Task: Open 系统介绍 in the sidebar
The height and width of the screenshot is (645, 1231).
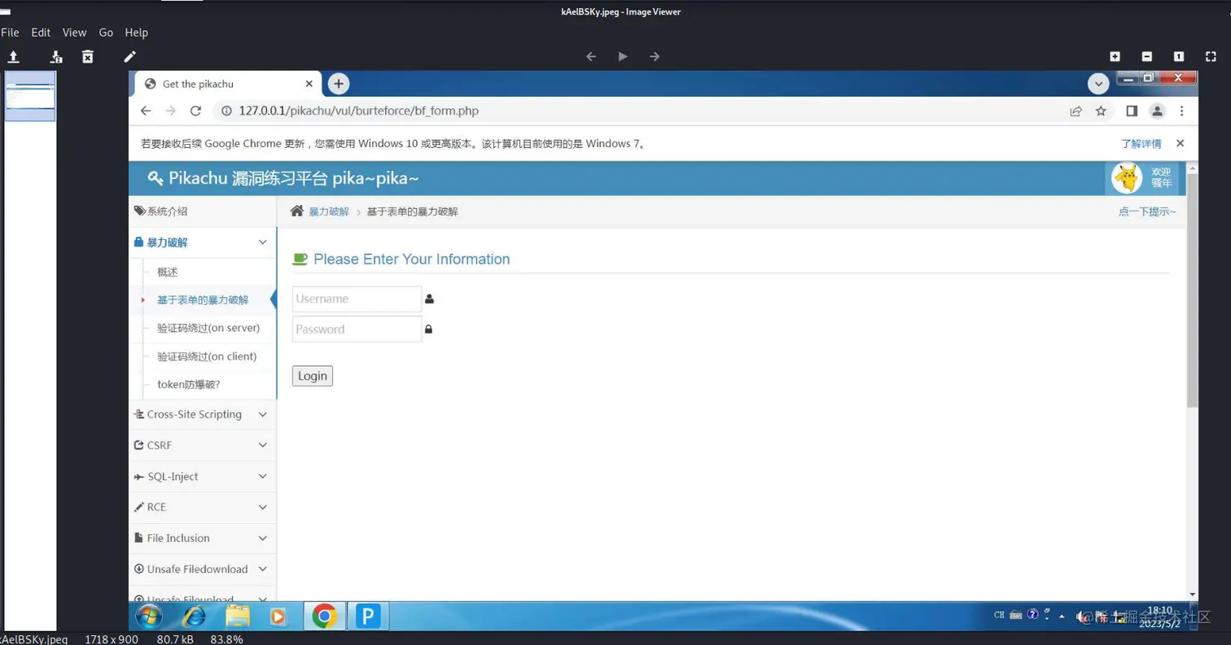Action: pyautogui.click(x=203, y=211)
